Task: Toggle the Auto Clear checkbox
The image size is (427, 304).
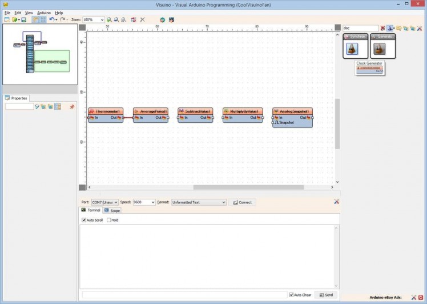Action: (291, 295)
